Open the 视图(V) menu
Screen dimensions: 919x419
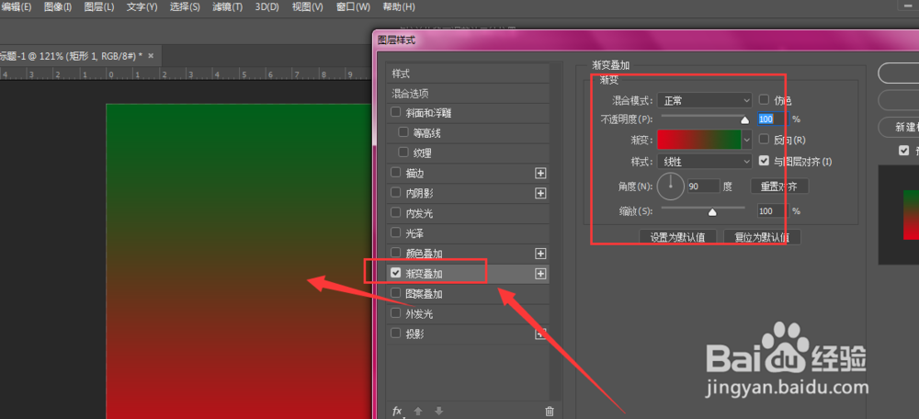(x=308, y=7)
